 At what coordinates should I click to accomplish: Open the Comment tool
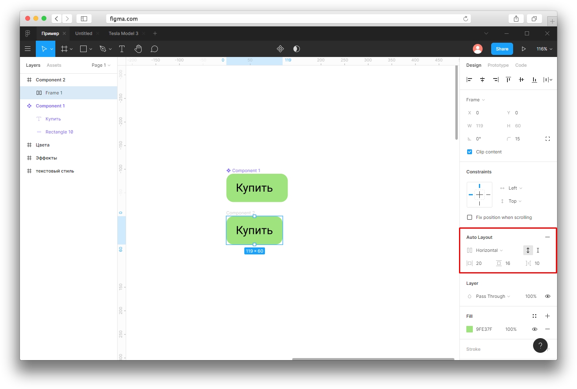point(154,49)
